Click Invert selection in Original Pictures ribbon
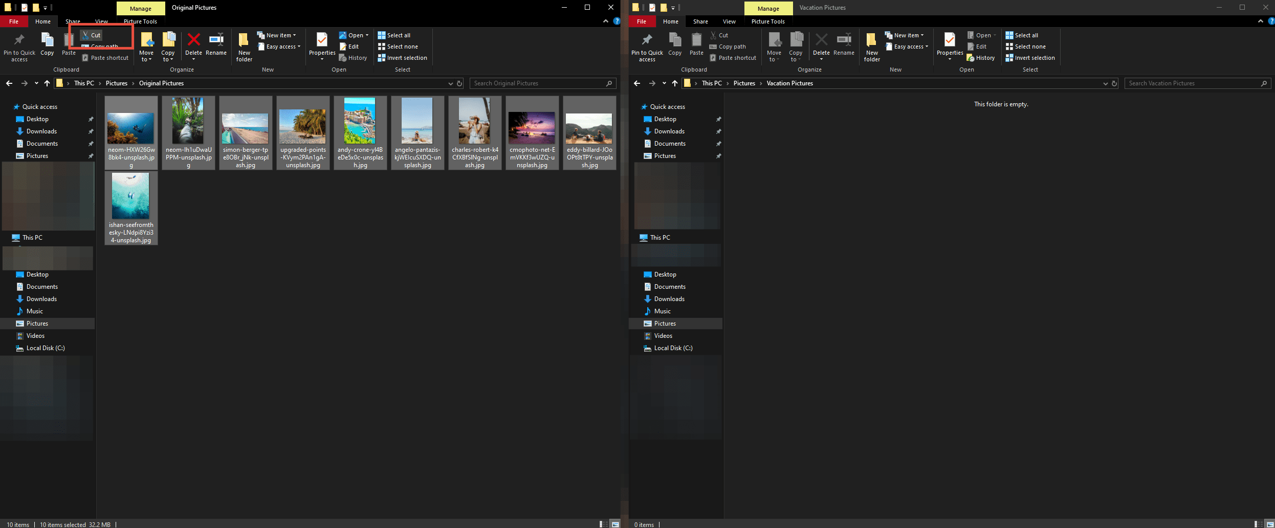Image resolution: width=1275 pixels, height=528 pixels. point(402,58)
